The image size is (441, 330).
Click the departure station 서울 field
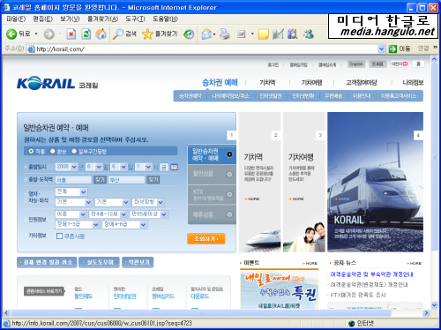tap(73, 180)
